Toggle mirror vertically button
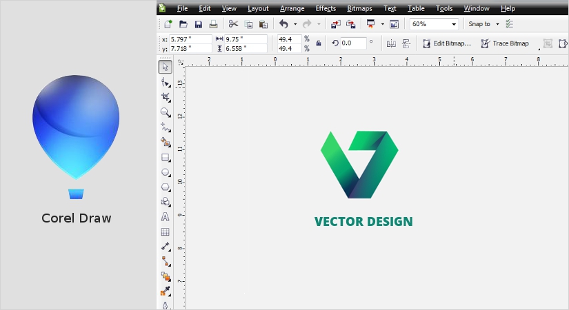Image resolution: width=569 pixels, height=310 pixels. tap(406, 43)
